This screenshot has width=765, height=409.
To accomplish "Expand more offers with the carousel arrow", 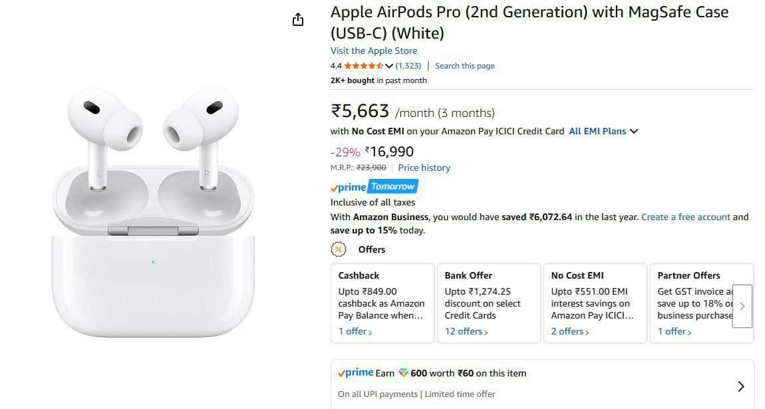I will point(742,306).
